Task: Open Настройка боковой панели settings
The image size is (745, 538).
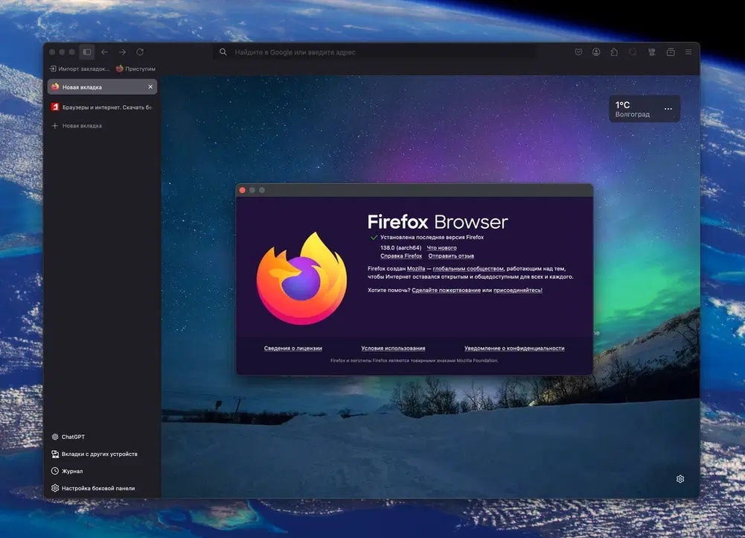Action: [92, 488]
